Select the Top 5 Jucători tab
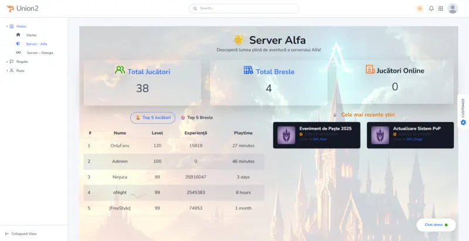Image resolution: width=469 pixels, height=241 pixels. [153, 118]
